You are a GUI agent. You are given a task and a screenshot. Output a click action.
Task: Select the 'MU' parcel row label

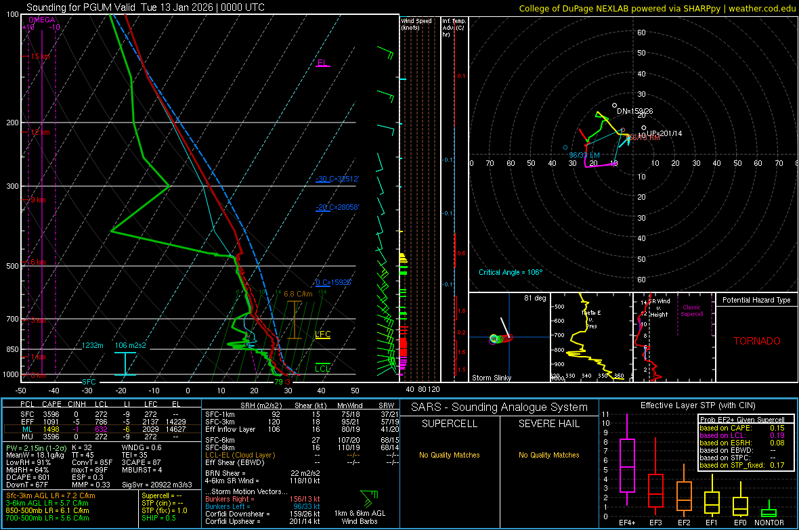[28, 436]
